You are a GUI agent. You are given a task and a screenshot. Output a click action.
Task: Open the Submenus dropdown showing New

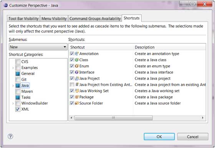(x=38, y=47)
